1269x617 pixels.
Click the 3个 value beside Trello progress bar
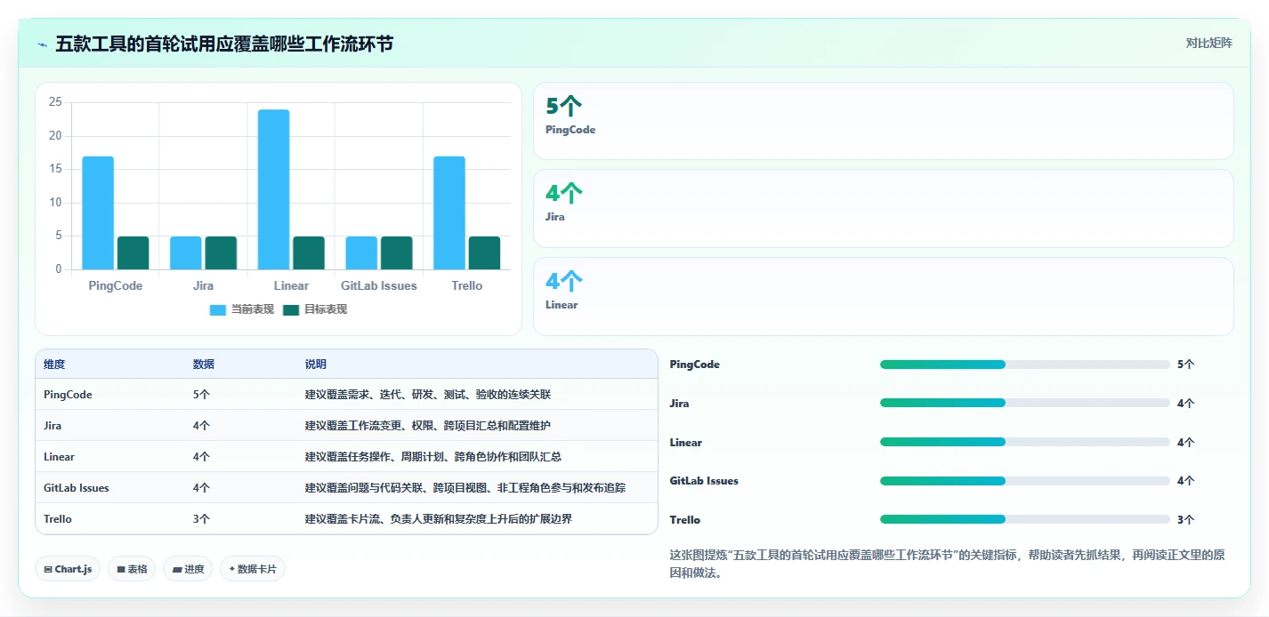[x=1185, y=520]
